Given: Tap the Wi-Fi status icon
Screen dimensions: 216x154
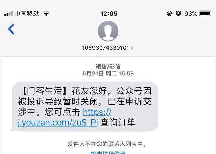Looking at the screenshot, I should click(46, 14).
